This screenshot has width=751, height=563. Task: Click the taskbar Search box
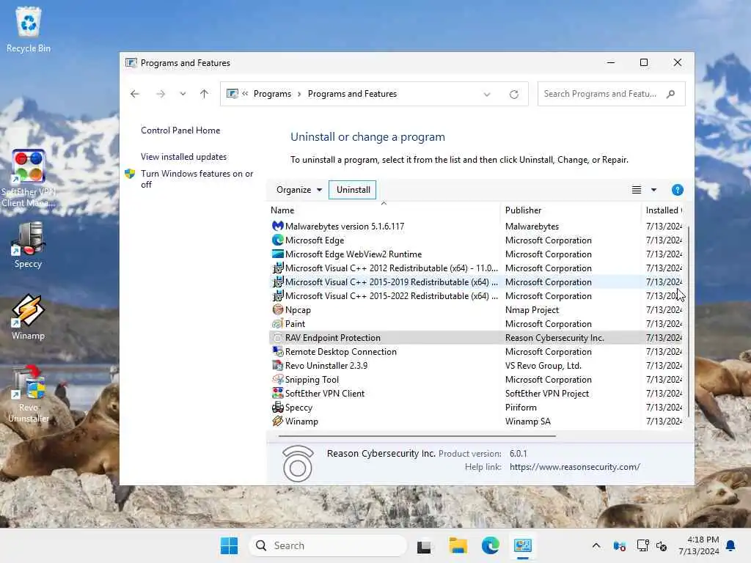click(328, 545)
